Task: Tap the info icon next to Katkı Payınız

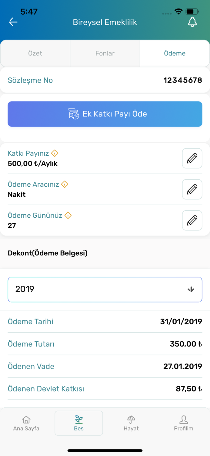Action: (x=55, y=153)
